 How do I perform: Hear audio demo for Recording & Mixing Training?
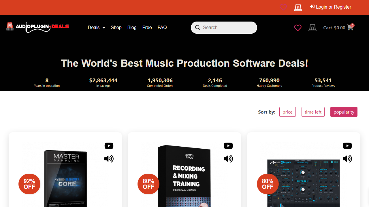tap(228, 159)
